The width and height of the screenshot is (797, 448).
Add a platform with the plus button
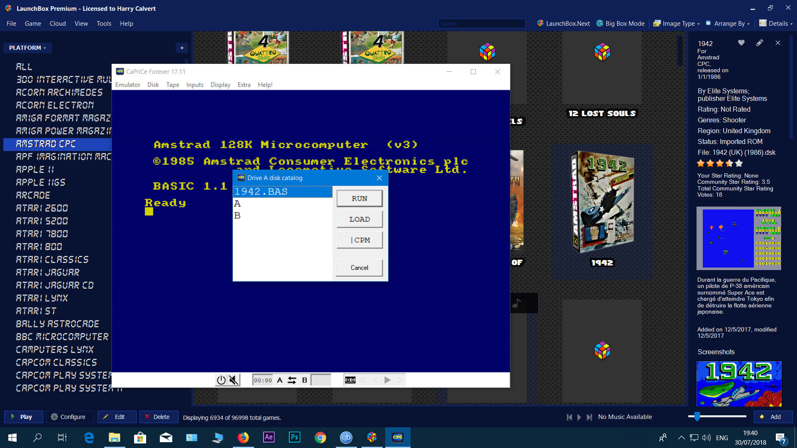[x=182, y=48]
